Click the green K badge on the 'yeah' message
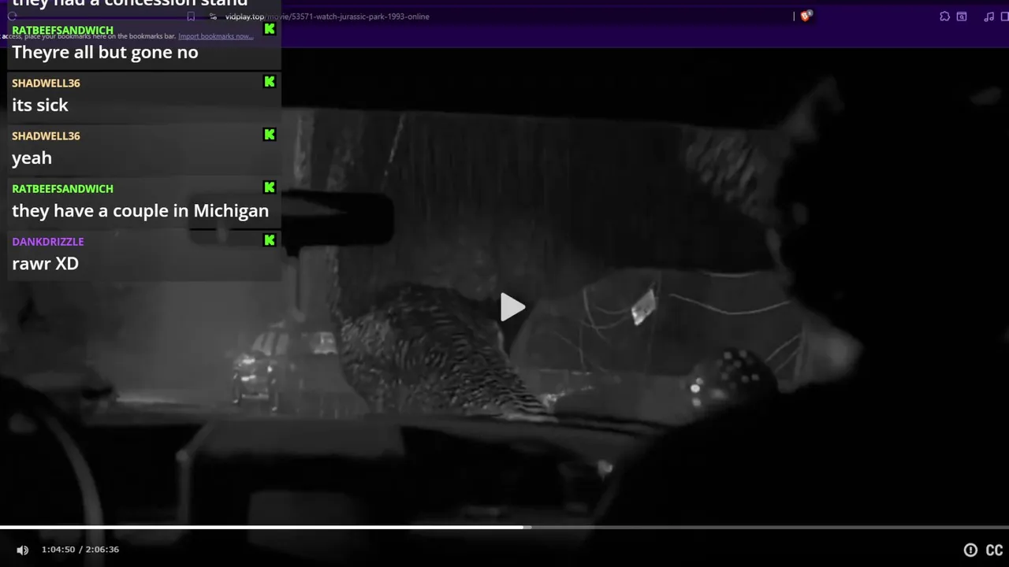The height and width of the screenshot is (567, 1009). click(270, 135)
